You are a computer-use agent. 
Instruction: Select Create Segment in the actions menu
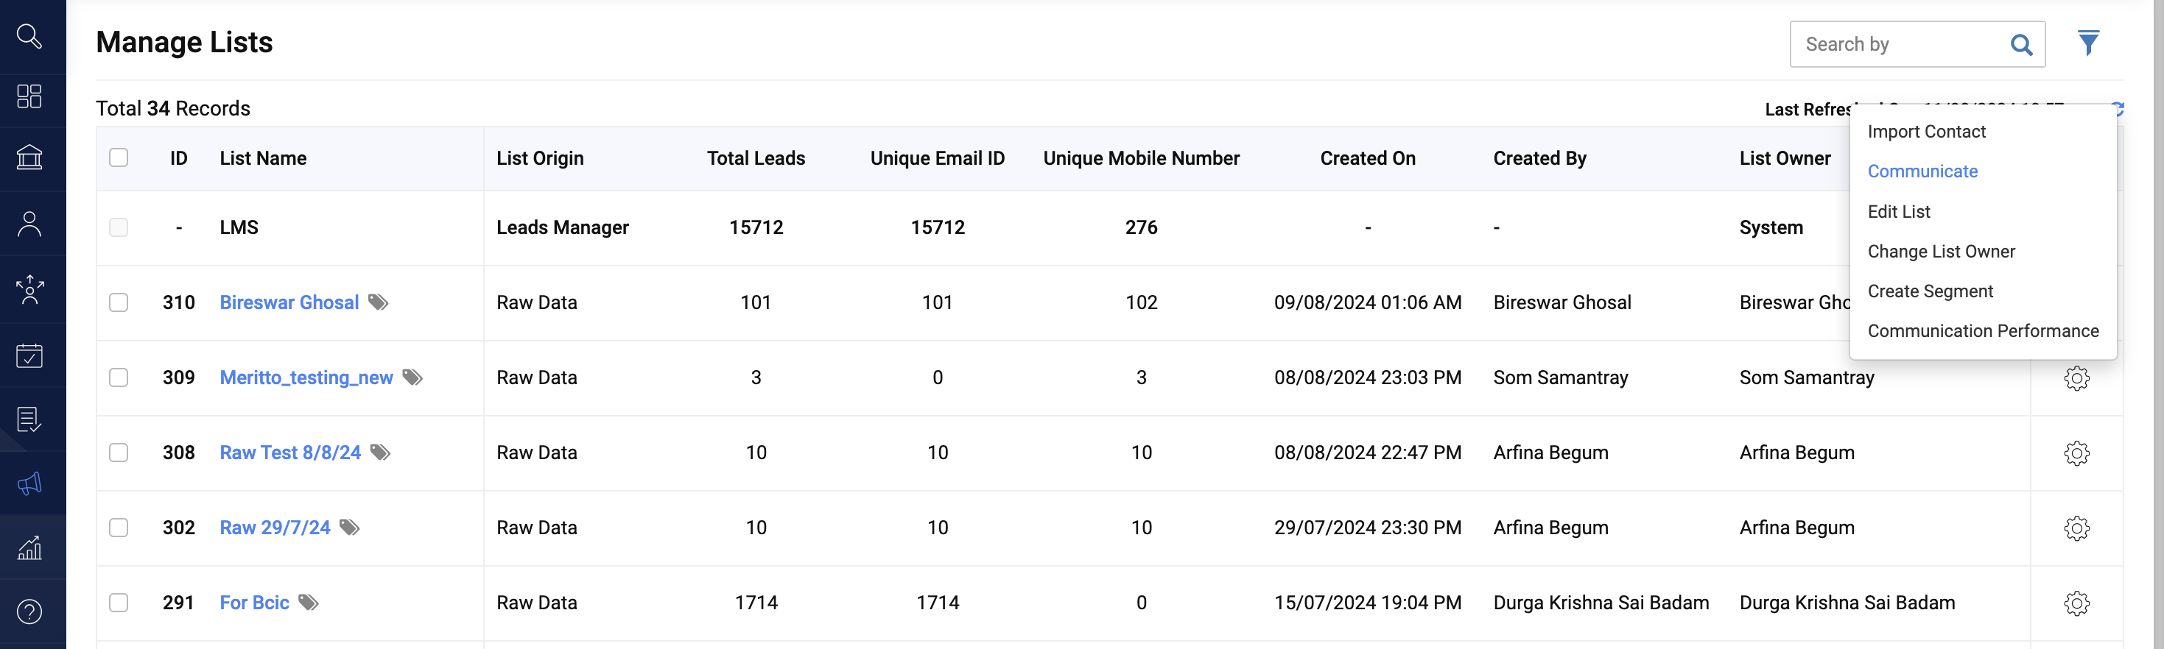click(1930, 291)
